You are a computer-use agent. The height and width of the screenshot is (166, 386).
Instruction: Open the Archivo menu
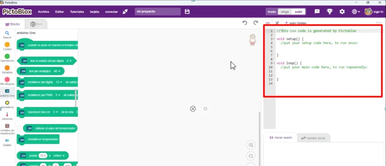pos(44,12)
